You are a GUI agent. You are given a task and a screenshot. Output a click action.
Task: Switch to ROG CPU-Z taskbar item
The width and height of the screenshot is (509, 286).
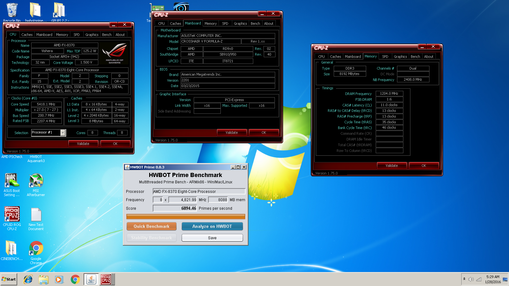[106, 279]
